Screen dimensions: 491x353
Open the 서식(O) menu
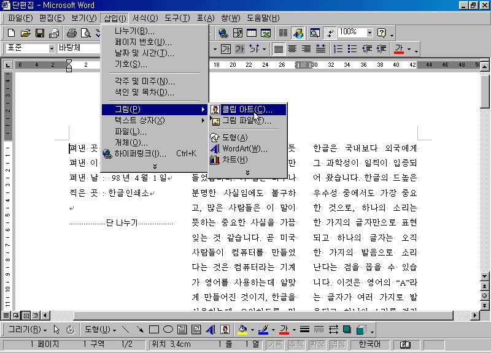pos(145,18)
